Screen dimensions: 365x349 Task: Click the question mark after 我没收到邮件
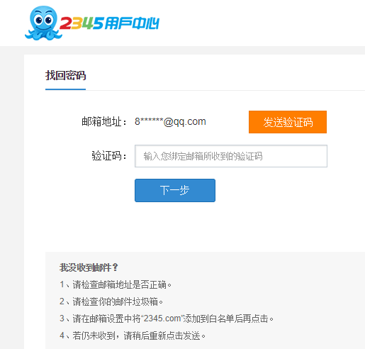(x=115, y=267)
